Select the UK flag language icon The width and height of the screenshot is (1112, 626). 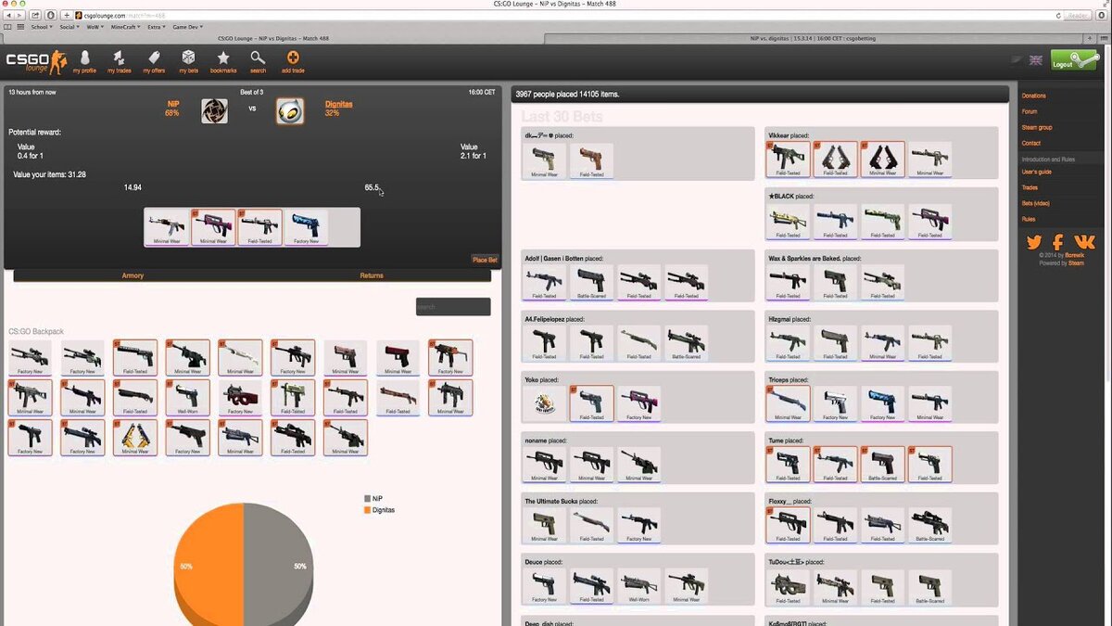point(1035,60)
